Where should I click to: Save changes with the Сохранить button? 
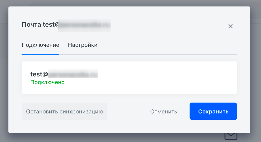[x=213, y=111]
